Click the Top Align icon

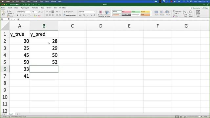click(47, 12)
